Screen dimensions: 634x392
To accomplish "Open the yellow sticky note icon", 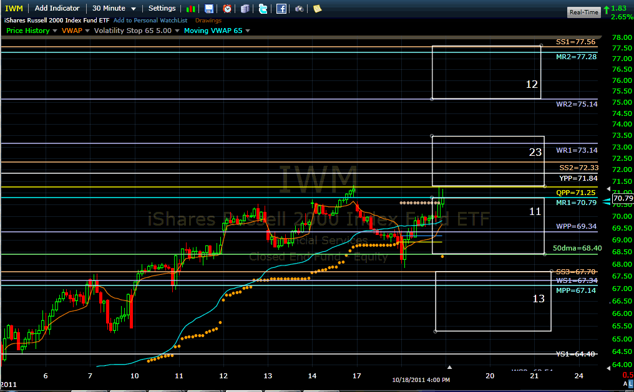I will (x=318, y=9).
